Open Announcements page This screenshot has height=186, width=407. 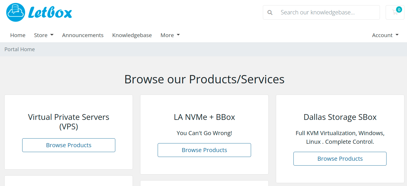pos(83,35)
